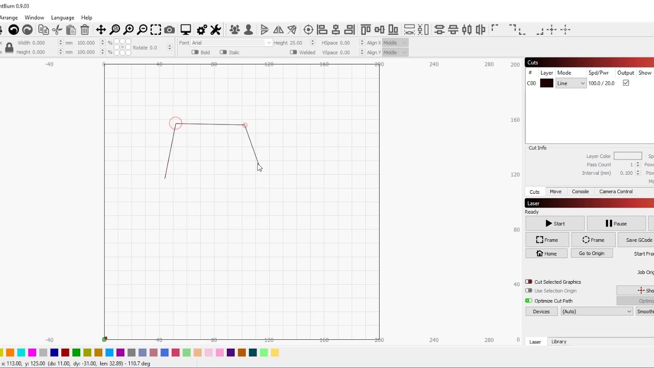Image resolution: width=654 pixels, height=368 pixels.
Task: Switch to the Library tab
Action: click(559, 341)
